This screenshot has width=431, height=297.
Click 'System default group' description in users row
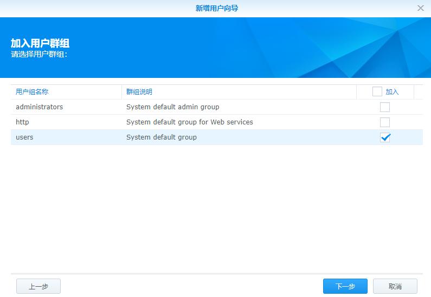click(x=162, y=137)
